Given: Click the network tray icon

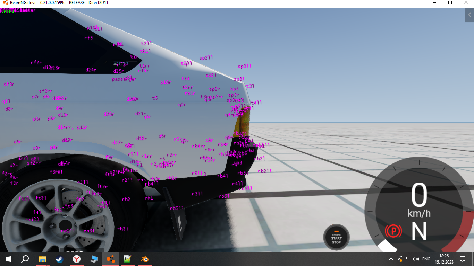Looking at the screenshot, I should point(408,259).
